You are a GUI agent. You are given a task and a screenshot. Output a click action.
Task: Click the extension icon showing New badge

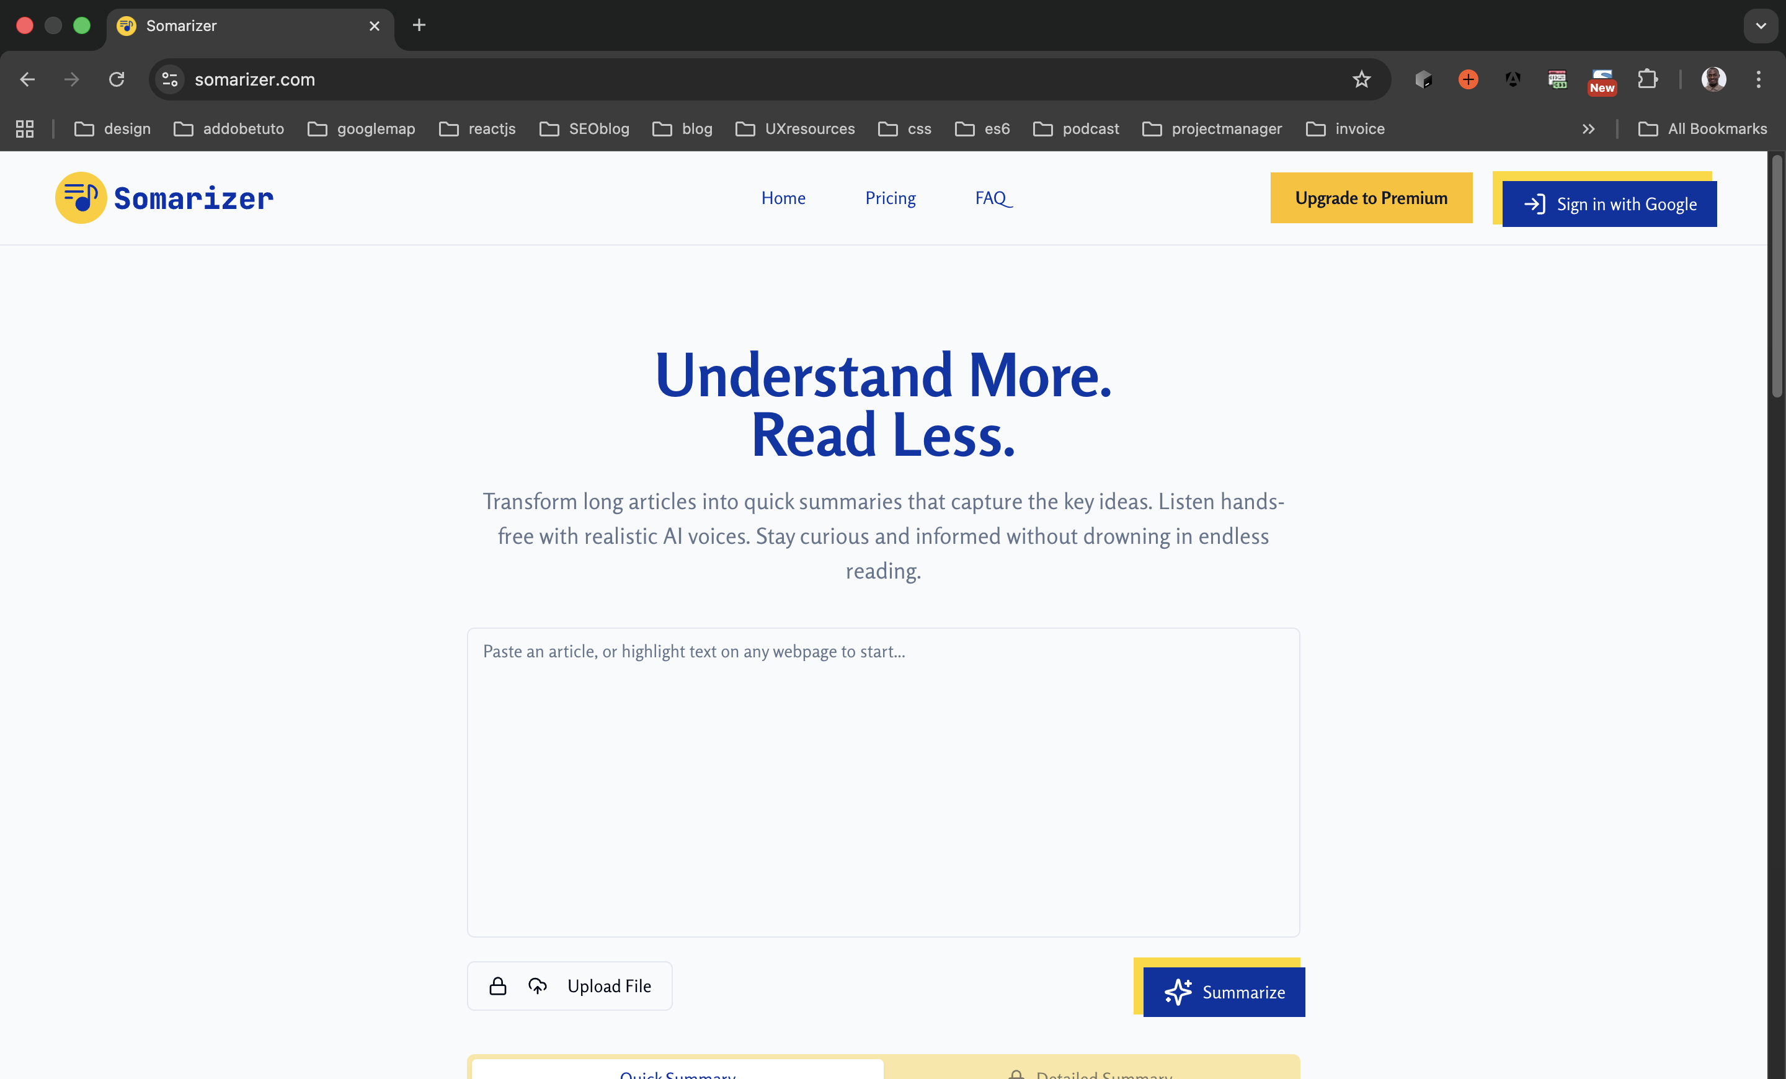[x=1602, y=80]
